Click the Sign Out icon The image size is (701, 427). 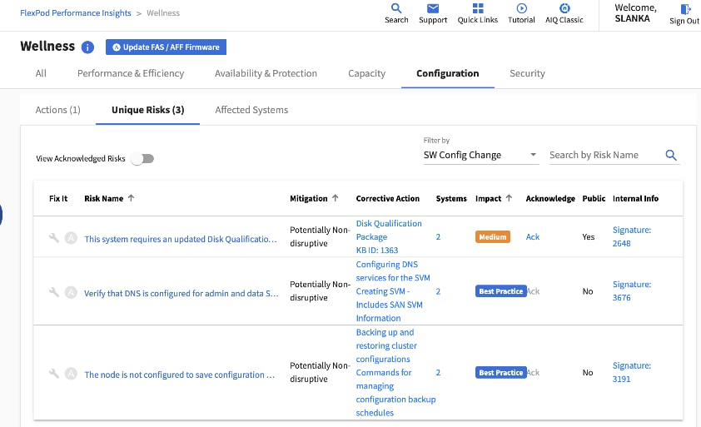(685, 9)
